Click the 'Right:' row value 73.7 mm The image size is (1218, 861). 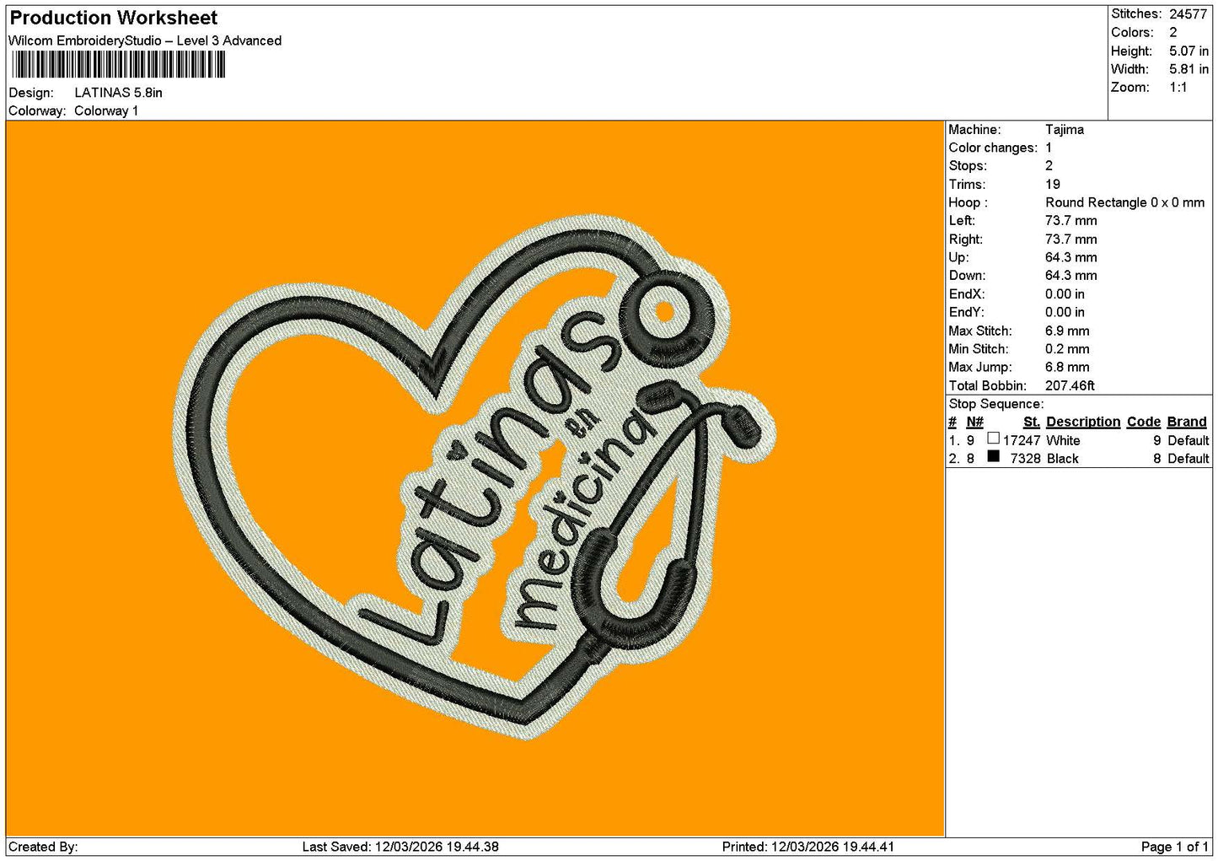tap(1071, 239)
